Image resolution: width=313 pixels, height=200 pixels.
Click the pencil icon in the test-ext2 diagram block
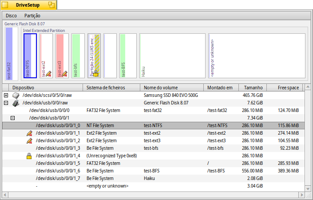49,73
